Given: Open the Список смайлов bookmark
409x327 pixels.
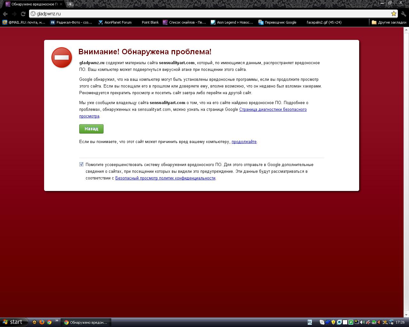Looking at the screenshot, I should click(184, 22).
